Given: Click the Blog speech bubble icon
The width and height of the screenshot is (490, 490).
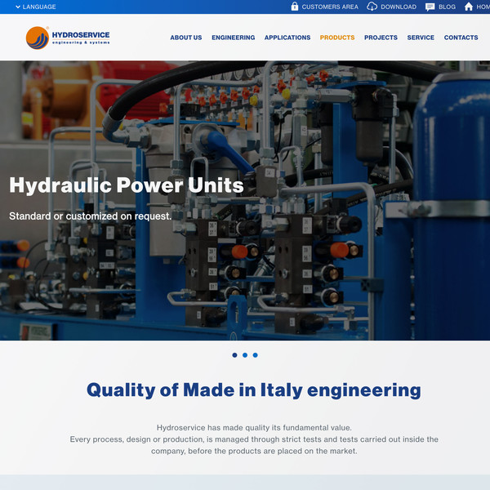Looking at the screenshot, I should pos(430,7).
